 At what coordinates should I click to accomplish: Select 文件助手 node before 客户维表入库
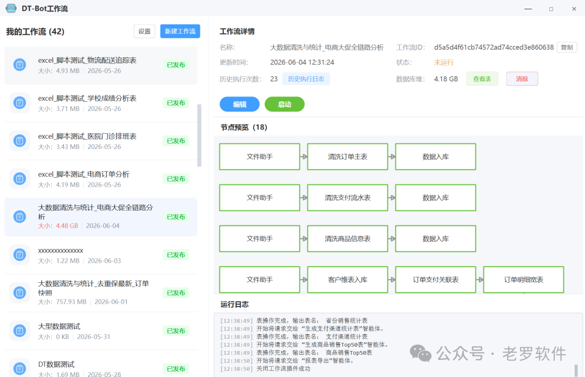pos(259,279)
